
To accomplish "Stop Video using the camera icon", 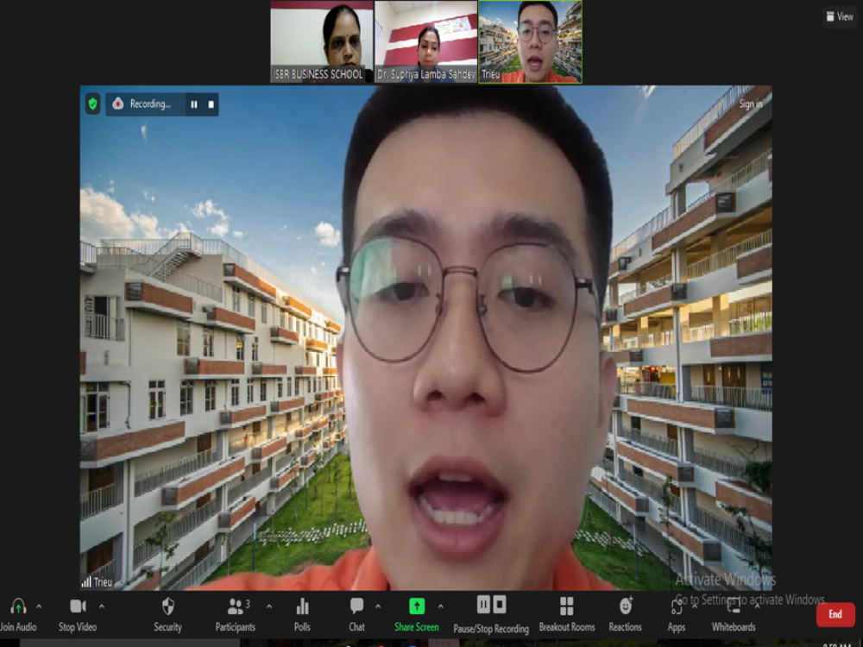I will click(x=78, y=606).
